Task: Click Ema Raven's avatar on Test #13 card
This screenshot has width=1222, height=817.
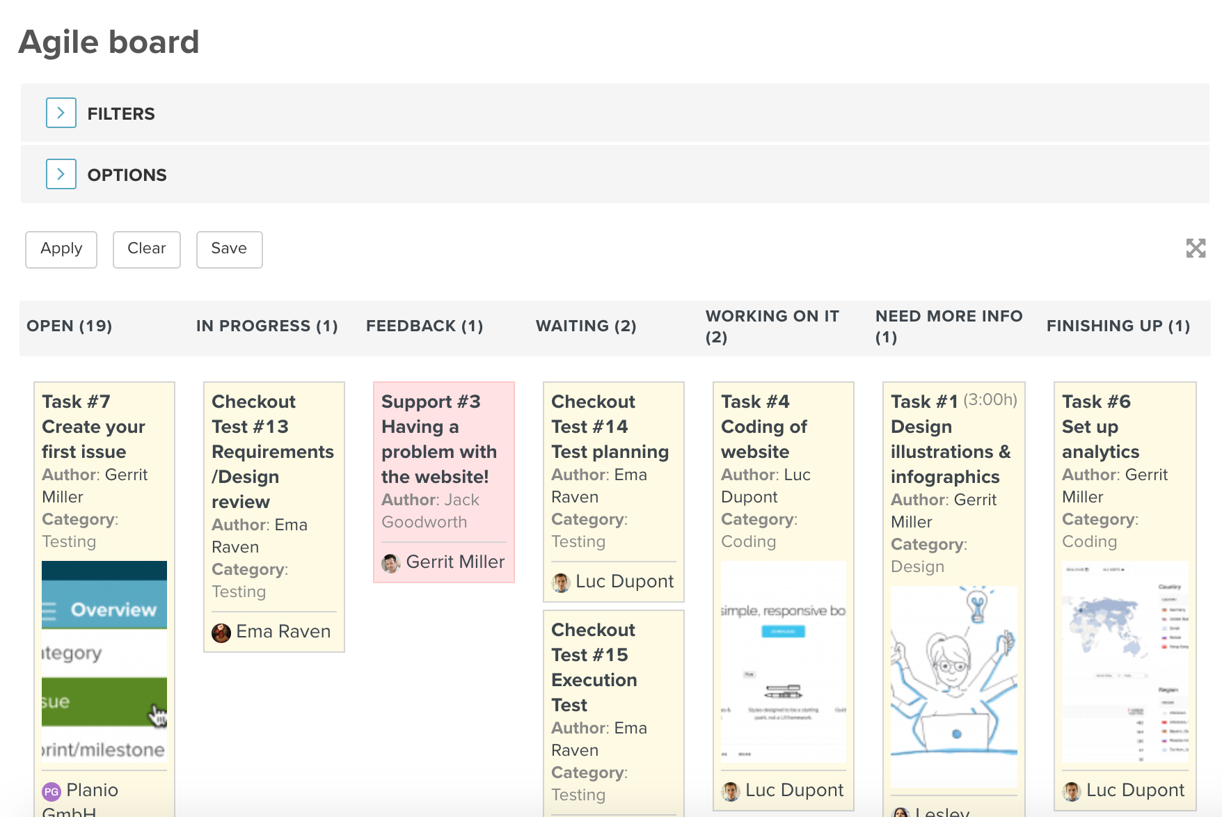Action: 221,633
